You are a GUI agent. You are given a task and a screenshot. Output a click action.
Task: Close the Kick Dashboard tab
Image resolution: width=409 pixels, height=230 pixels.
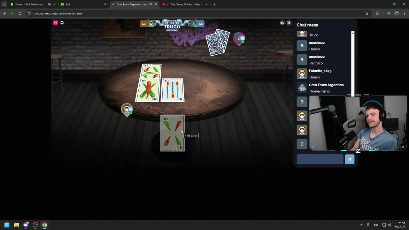55,4
